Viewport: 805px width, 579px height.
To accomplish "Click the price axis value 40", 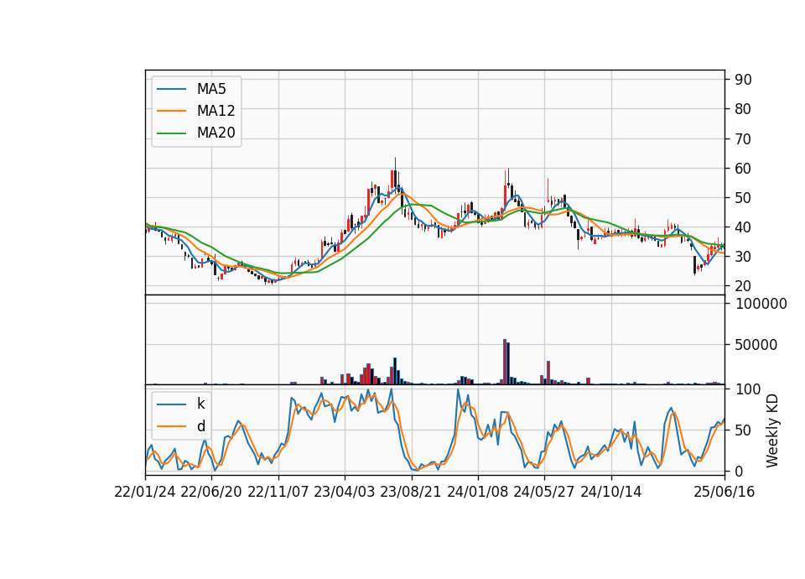I will pos(743,227).
